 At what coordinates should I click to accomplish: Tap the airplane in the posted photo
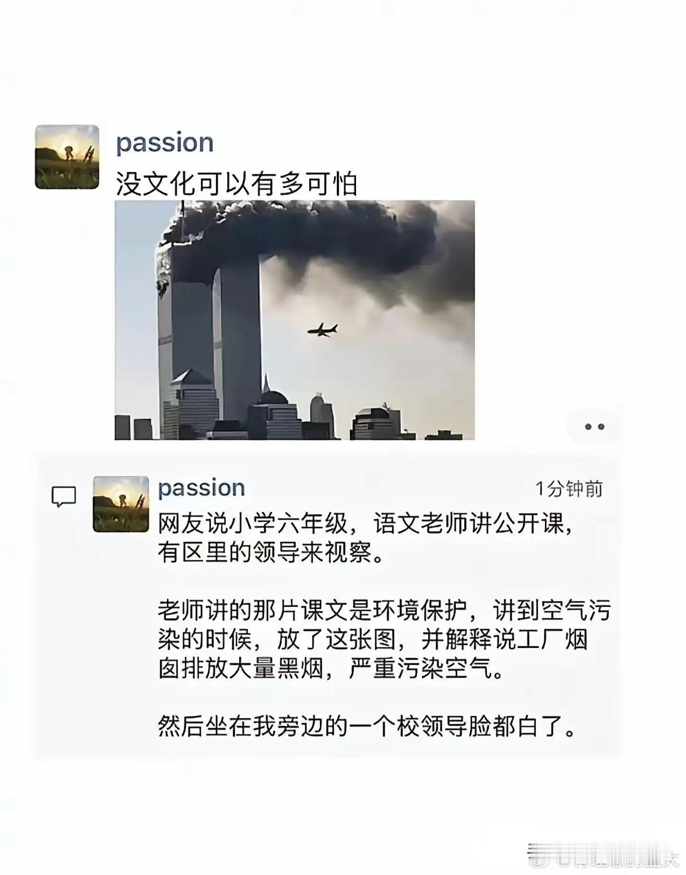point(323,330)
